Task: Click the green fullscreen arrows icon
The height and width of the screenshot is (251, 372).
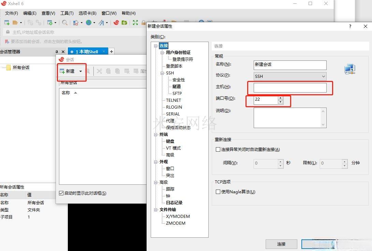Action: pos(135,23)
